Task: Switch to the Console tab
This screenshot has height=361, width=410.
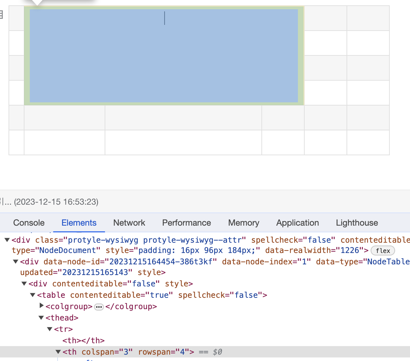Action: coord(29,223)
